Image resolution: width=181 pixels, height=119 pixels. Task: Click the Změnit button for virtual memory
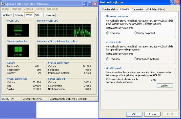[165, 86]
